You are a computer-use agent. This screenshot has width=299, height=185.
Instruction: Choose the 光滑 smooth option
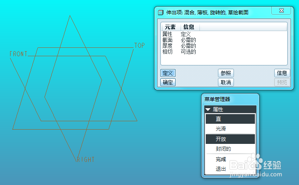pos(230,129)
